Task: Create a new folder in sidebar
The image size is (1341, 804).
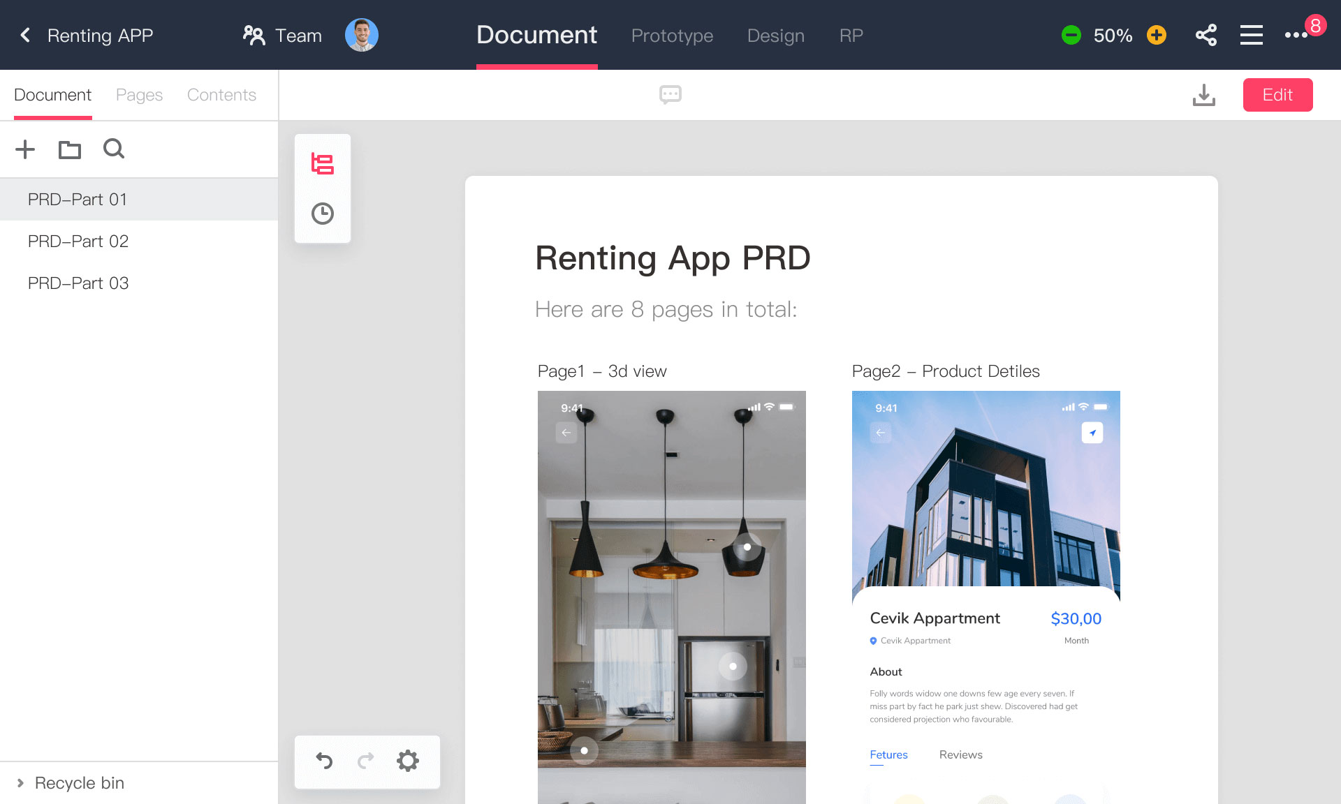Action: click(x=69, y=149)
